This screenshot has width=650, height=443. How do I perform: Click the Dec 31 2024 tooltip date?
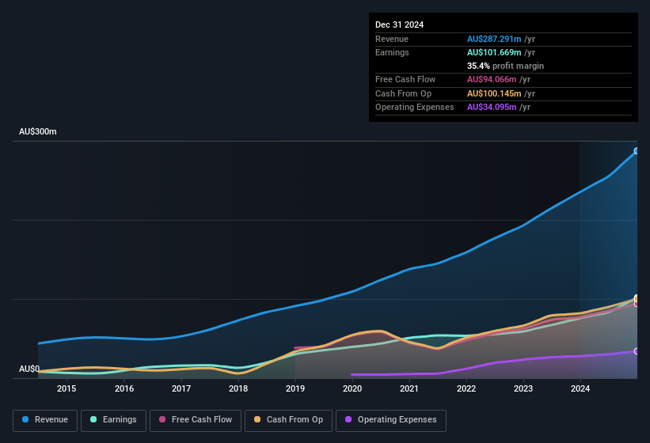tap(399, 25)
